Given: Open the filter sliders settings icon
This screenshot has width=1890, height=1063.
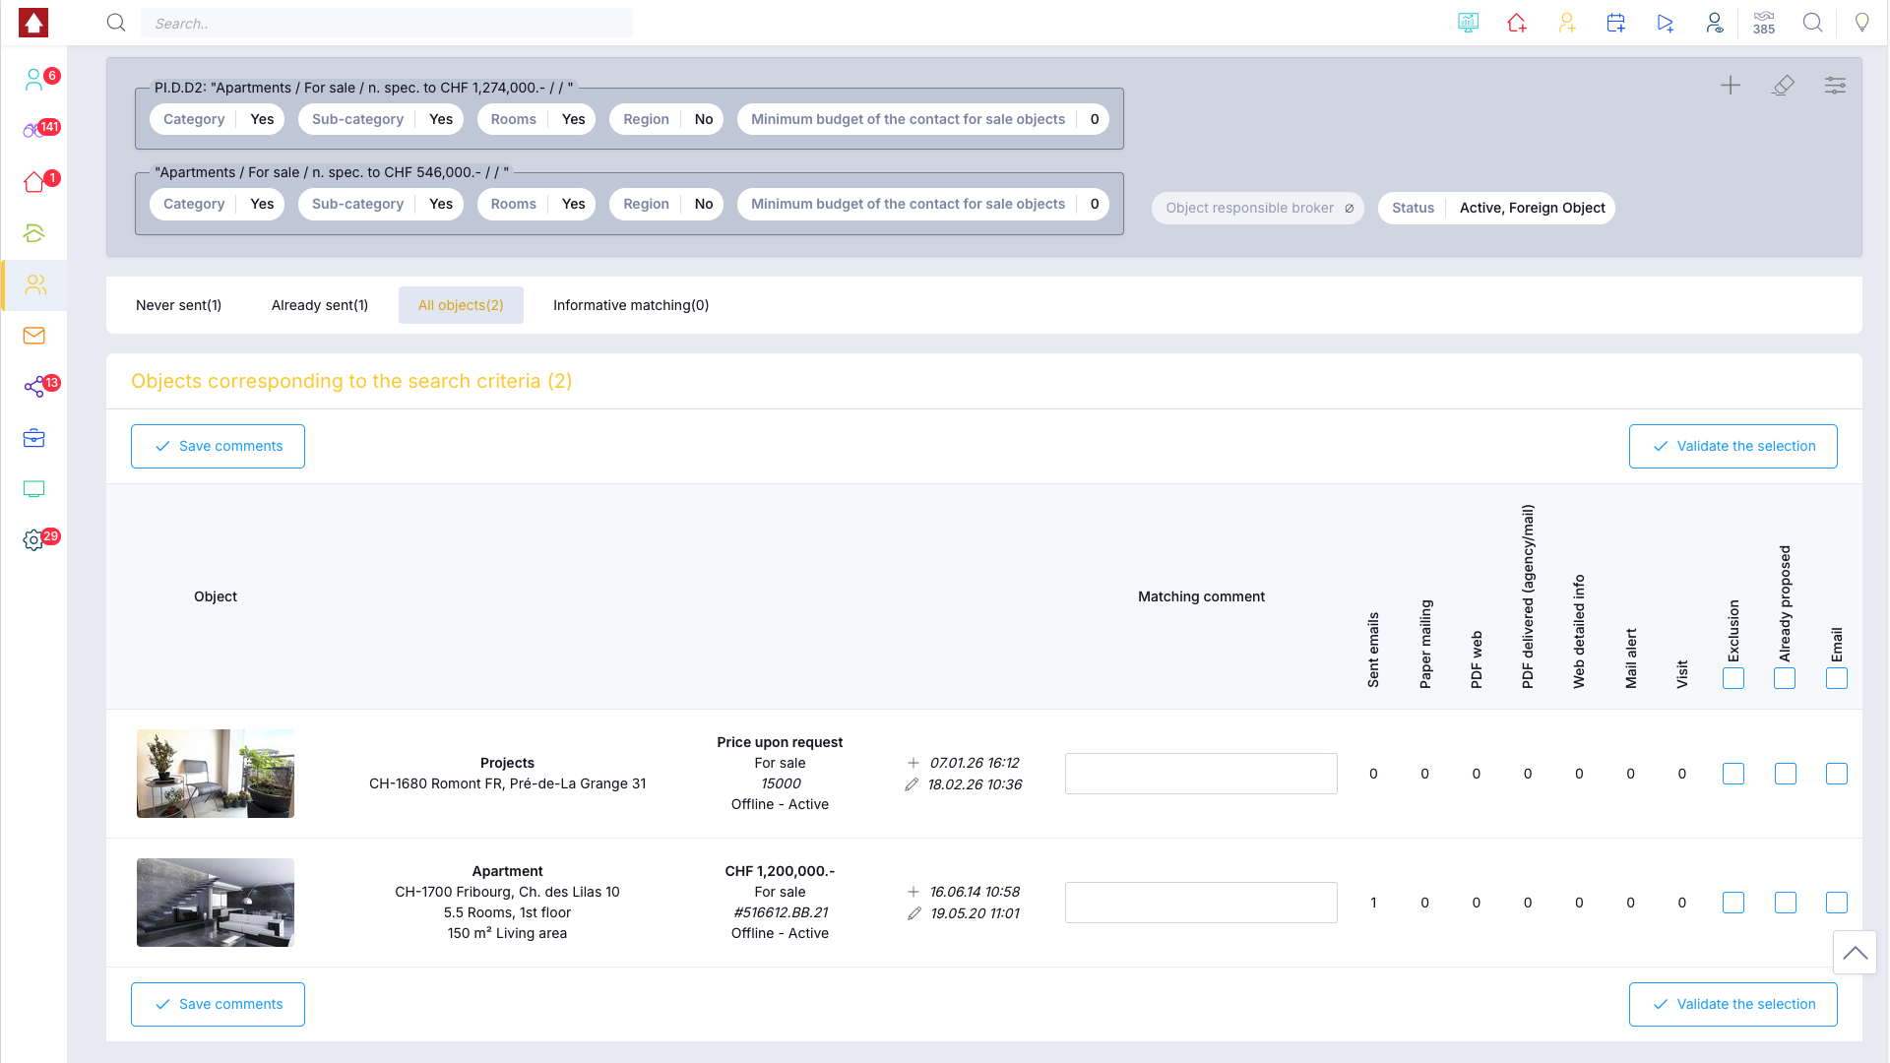Looking at the screenshot, I should coord(1835,86).
